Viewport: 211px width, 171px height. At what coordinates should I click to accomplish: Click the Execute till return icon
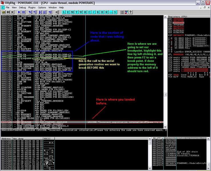click(50, 12)
